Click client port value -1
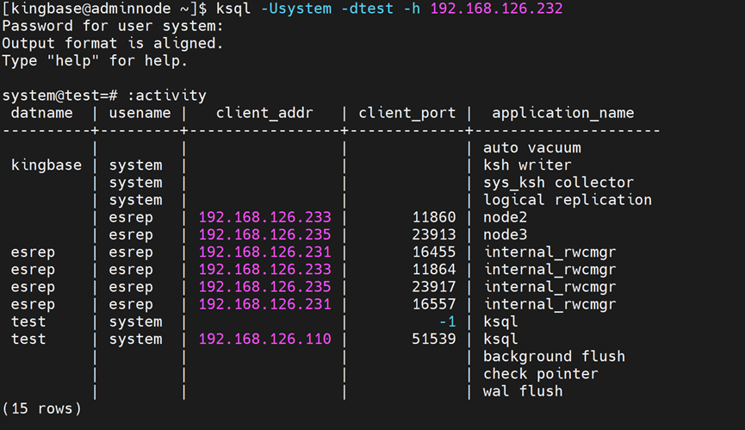 click(447, 322)
